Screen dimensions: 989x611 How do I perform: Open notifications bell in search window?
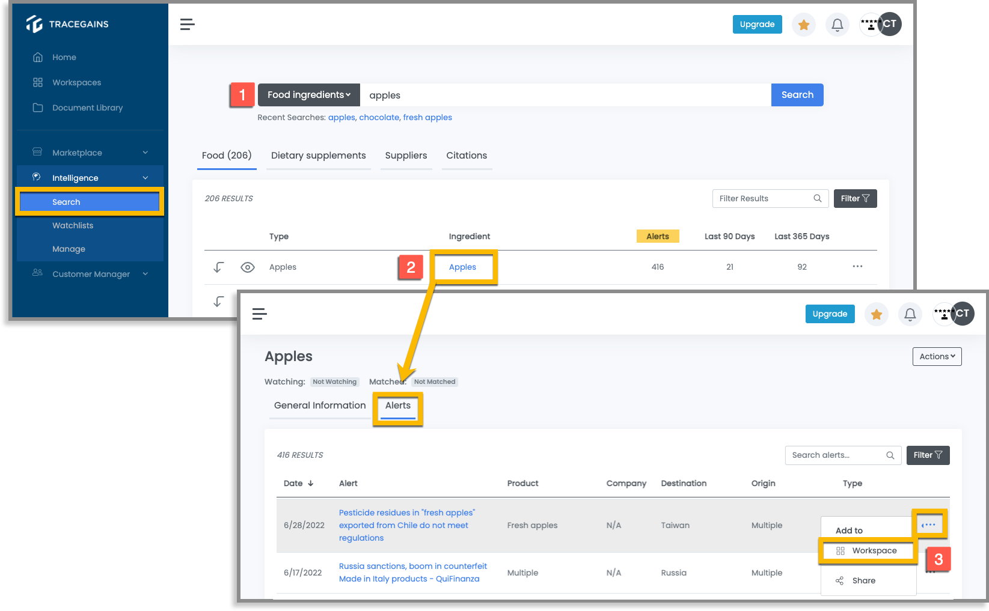tap(837, 25)
